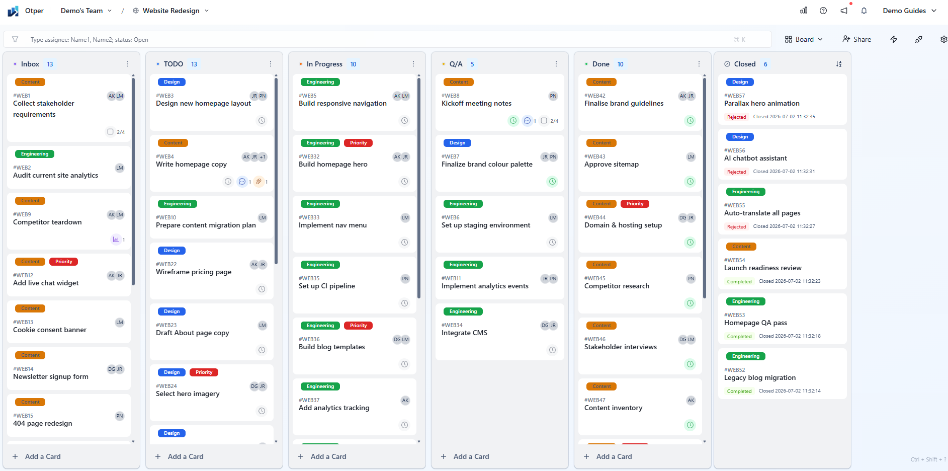The width and height of the screenshot is (948, 471).
Task: Click green clock on Finalise brand guidelines
Action: (x=690, y=121)
